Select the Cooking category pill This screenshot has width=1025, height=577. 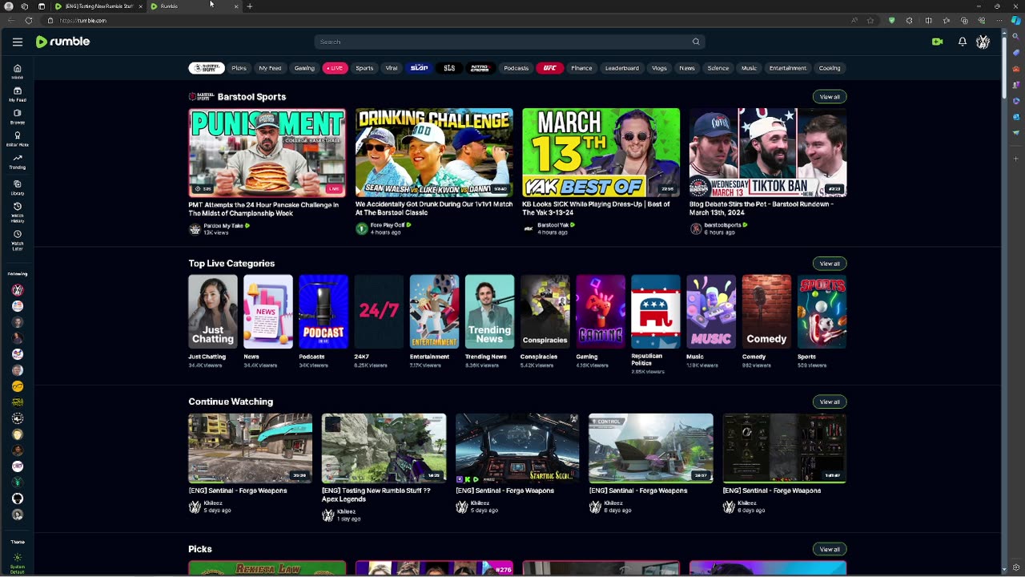[x=830, y=68]
